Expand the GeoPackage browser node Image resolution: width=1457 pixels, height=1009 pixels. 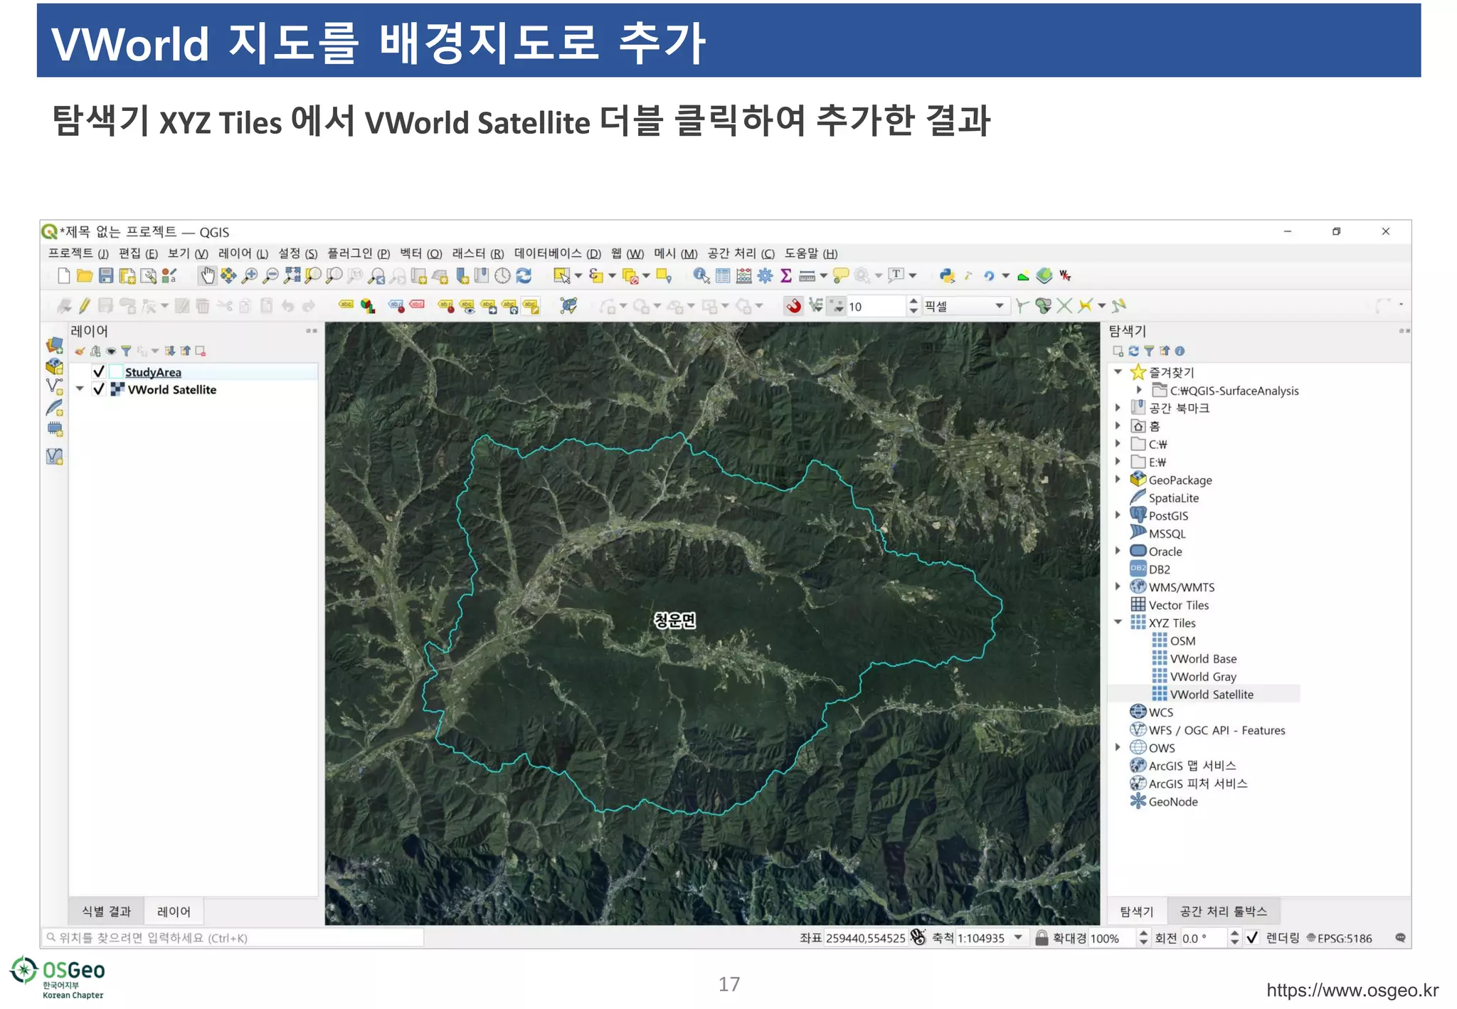pyautogui.click(x=1118, y=480)
